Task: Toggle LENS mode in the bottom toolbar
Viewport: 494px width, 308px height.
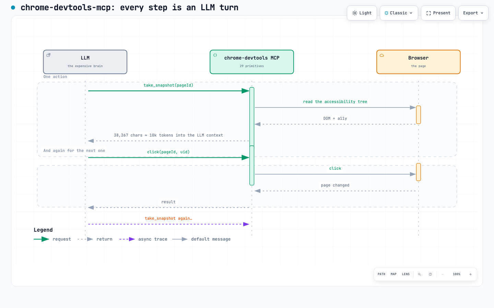Action: [x=406, y=274]
